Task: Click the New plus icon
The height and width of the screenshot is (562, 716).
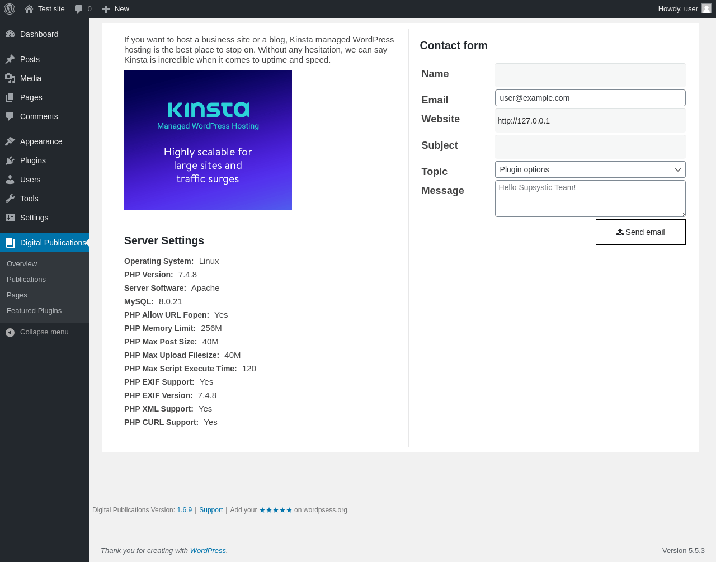Action: (106, 9)
